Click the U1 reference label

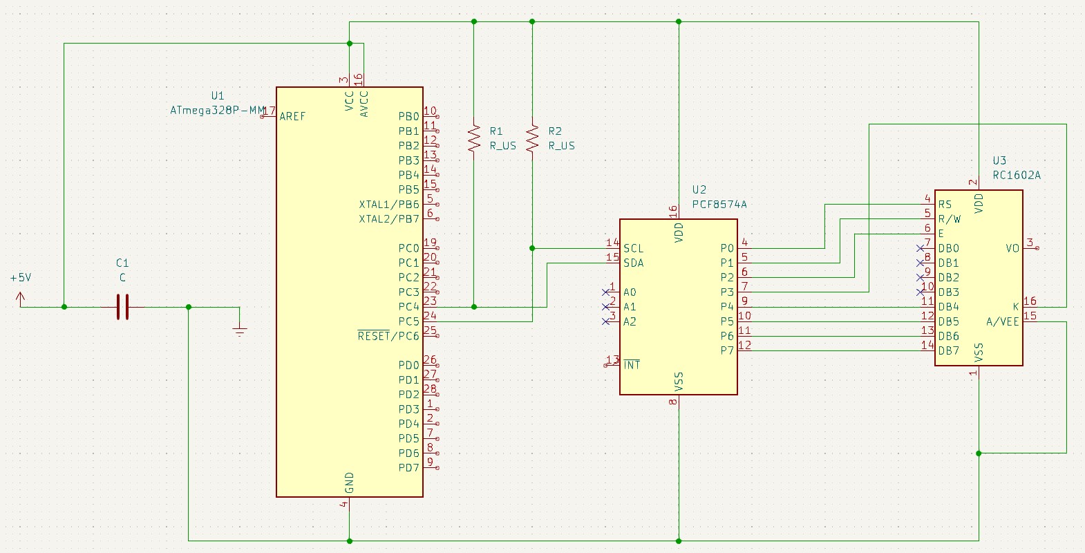tap(218, 96)
